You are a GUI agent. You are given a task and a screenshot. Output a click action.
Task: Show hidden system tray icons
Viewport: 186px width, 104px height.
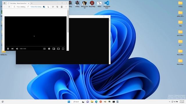tap(169, 102)
